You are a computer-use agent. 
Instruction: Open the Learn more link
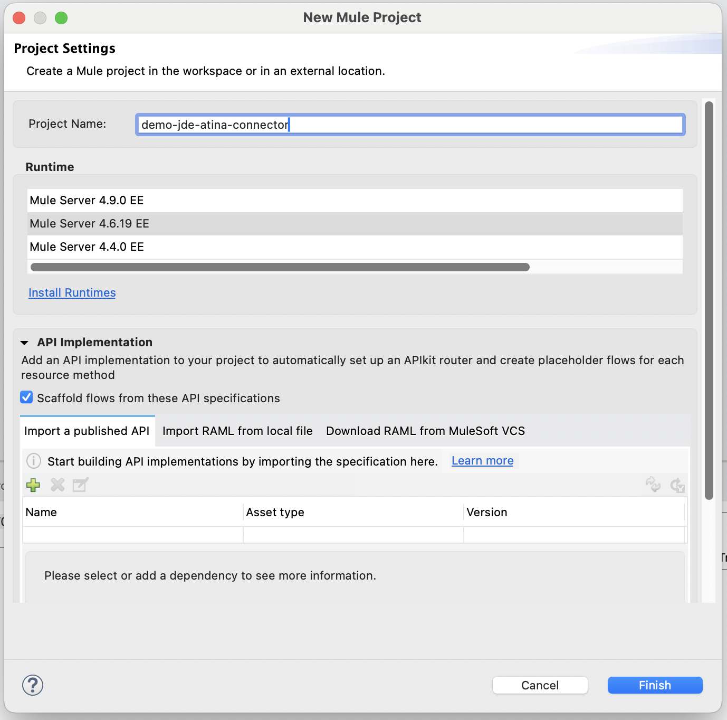[x=482, y=461]
